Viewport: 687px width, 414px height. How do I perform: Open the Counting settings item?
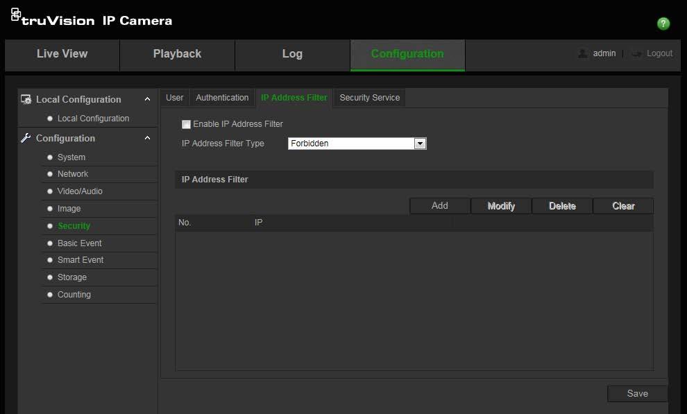tap(74, 295)
